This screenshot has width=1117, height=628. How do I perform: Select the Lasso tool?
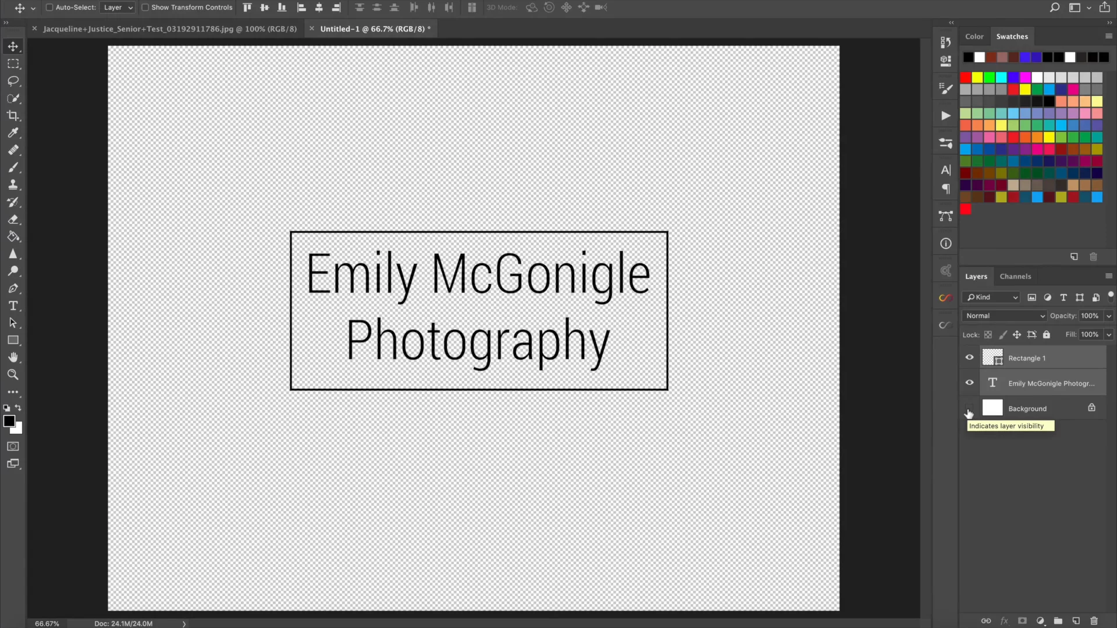[x=13, y=81]
